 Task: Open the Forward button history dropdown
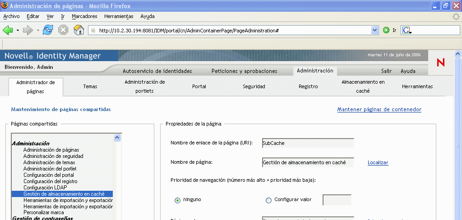click(x=38, y=30)
